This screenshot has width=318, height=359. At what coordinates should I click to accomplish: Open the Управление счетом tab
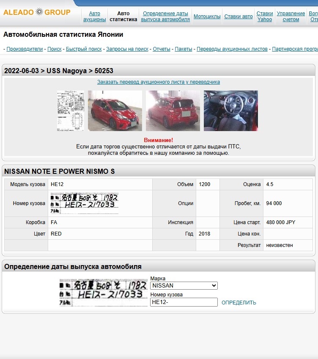tap(291, 16)
